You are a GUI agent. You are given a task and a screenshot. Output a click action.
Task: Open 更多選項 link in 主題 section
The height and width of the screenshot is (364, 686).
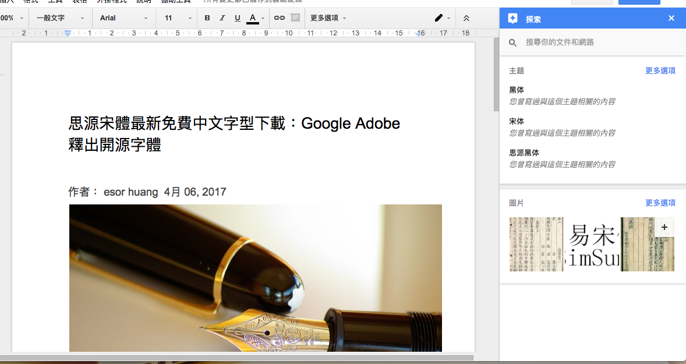[660, 70]
